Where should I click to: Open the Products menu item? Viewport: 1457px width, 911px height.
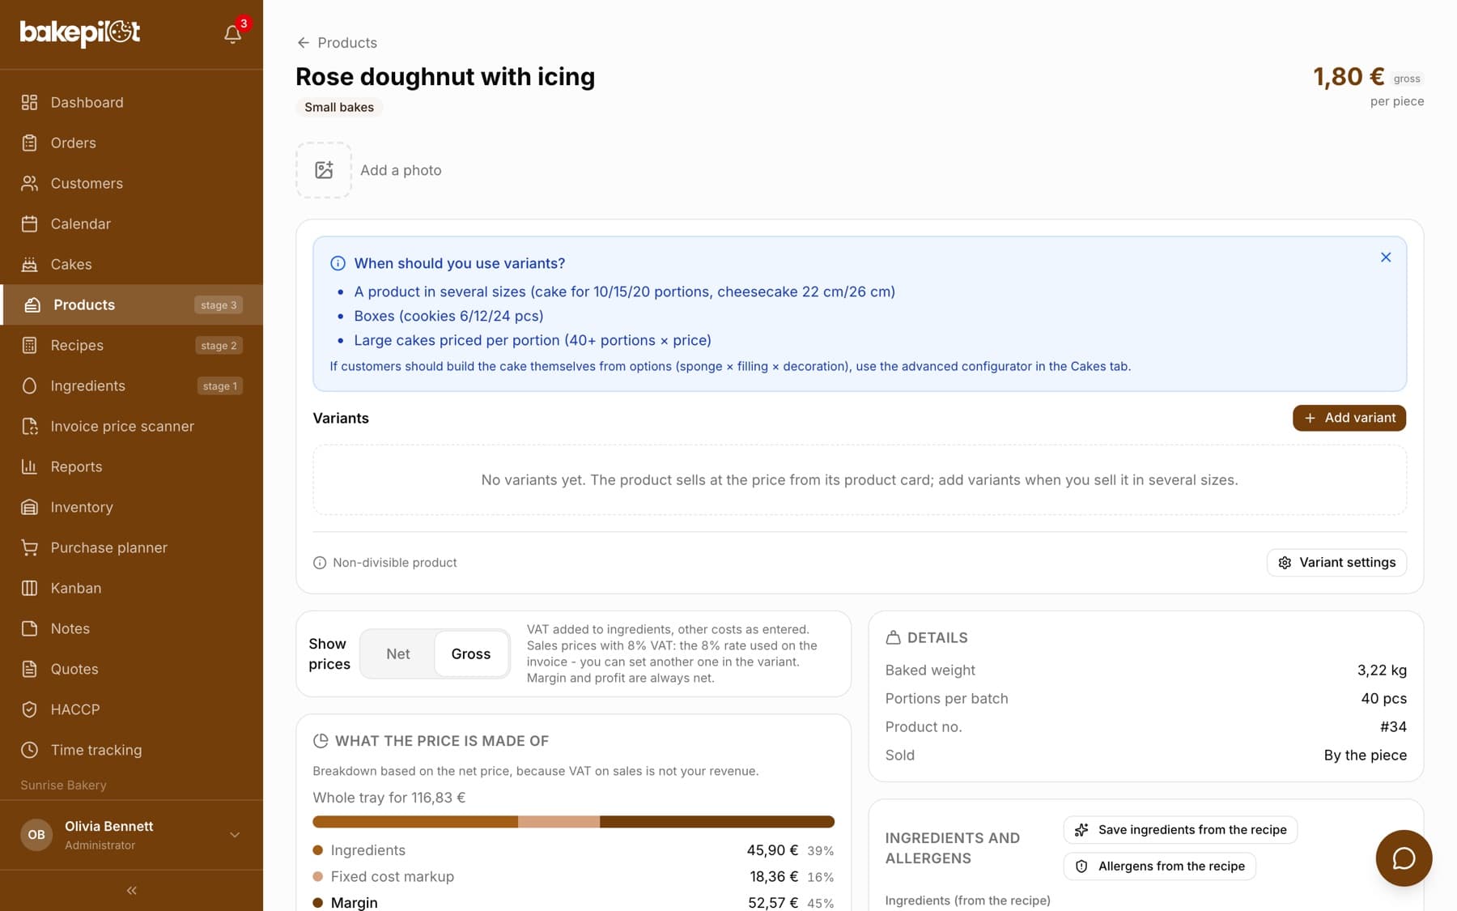132,304
